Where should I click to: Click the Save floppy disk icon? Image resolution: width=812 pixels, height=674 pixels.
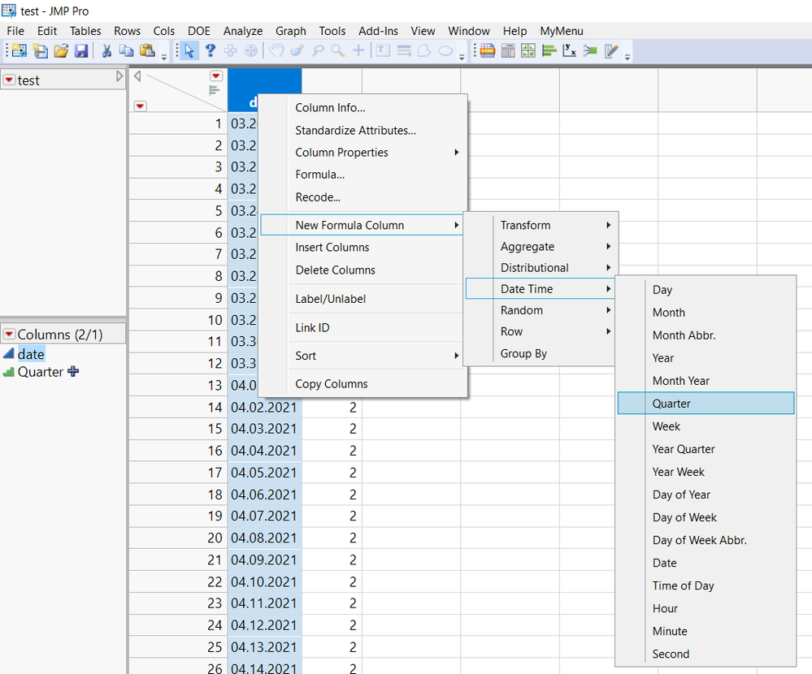[x=81, y=51]
